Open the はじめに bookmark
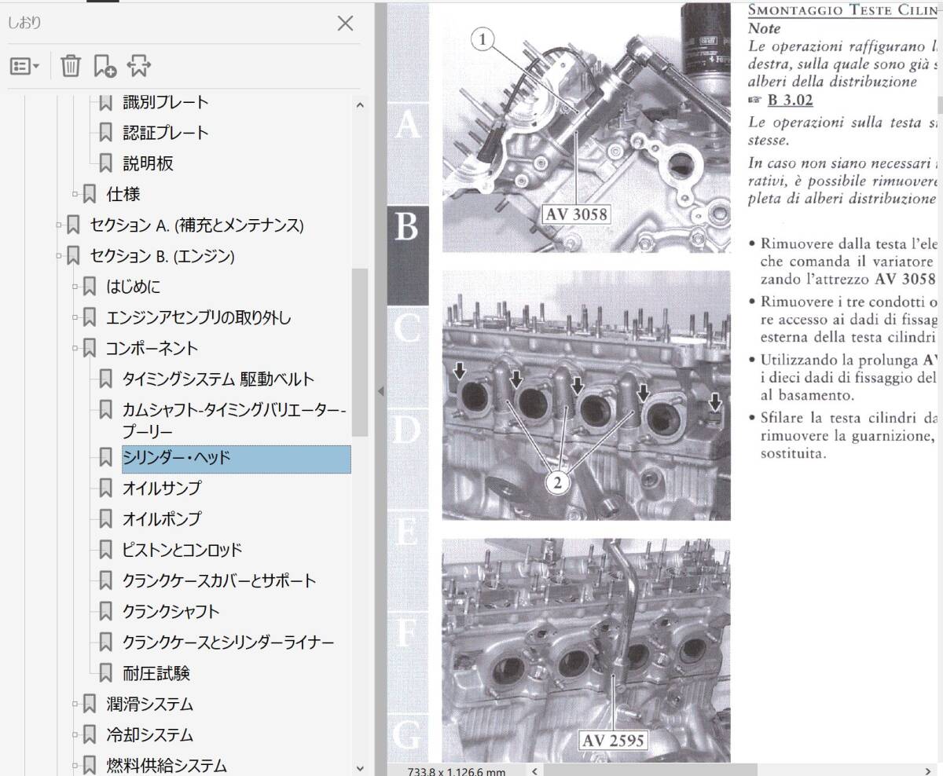 (133, 287)
